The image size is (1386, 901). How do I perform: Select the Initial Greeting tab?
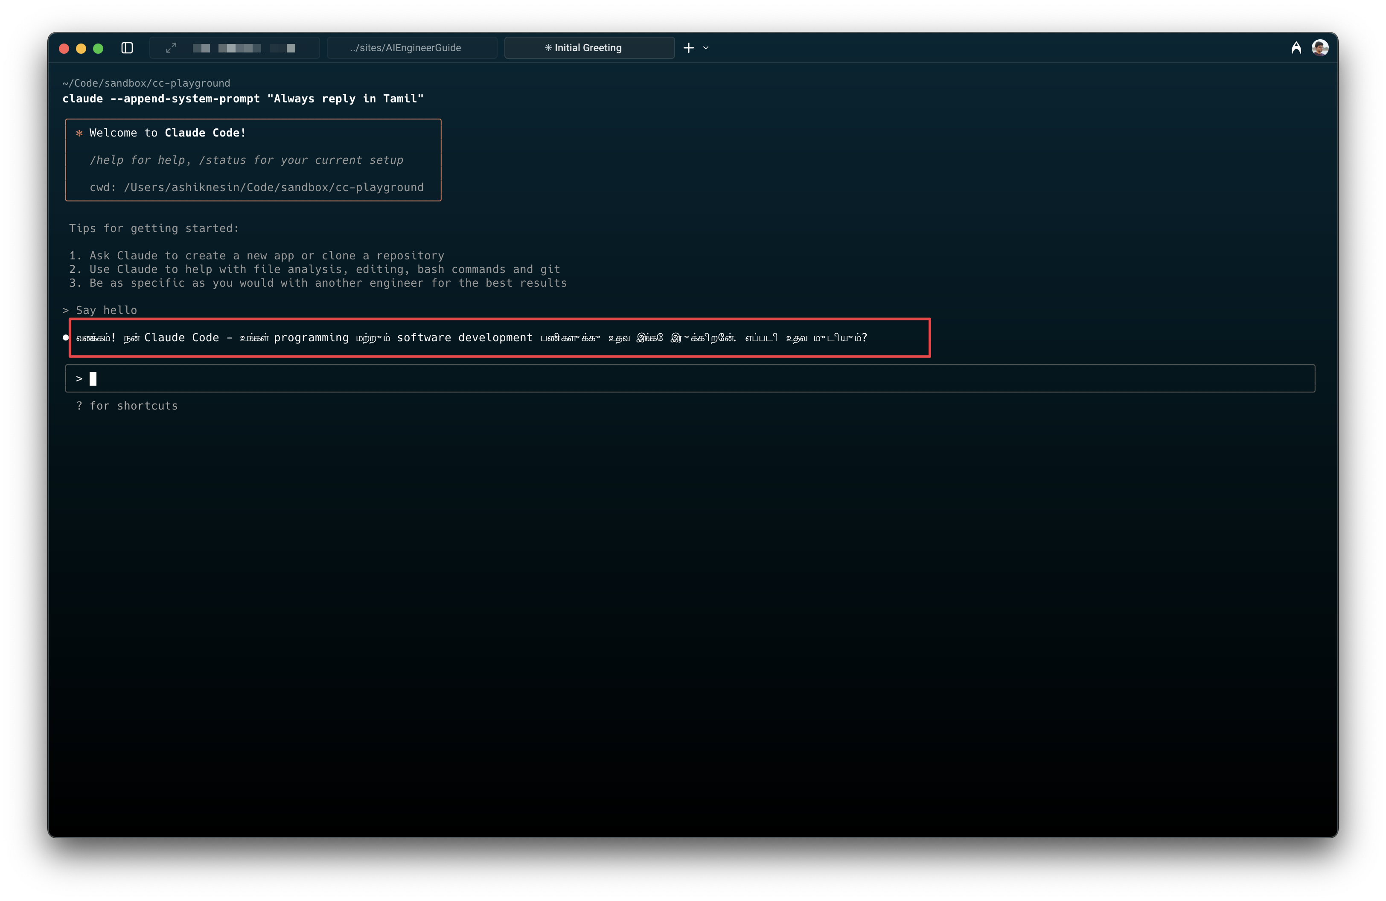(589, 48)
